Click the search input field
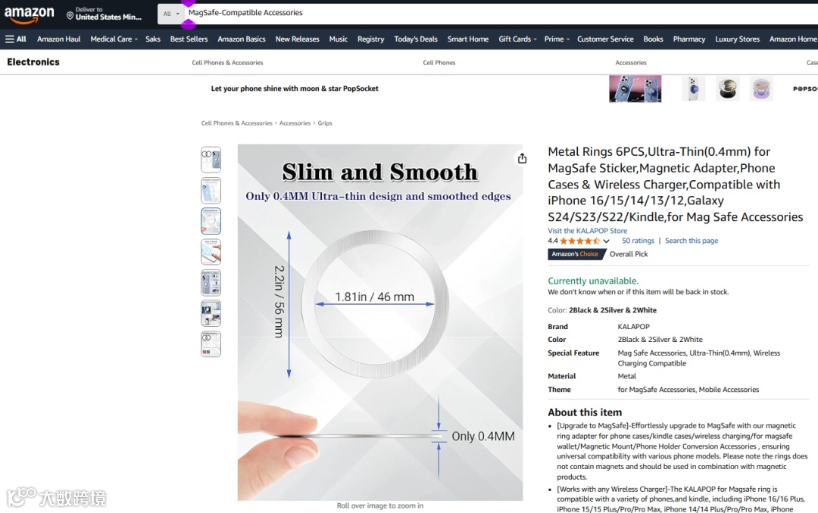818x513 pixels. pyautogui.click(x=501, y=14)
